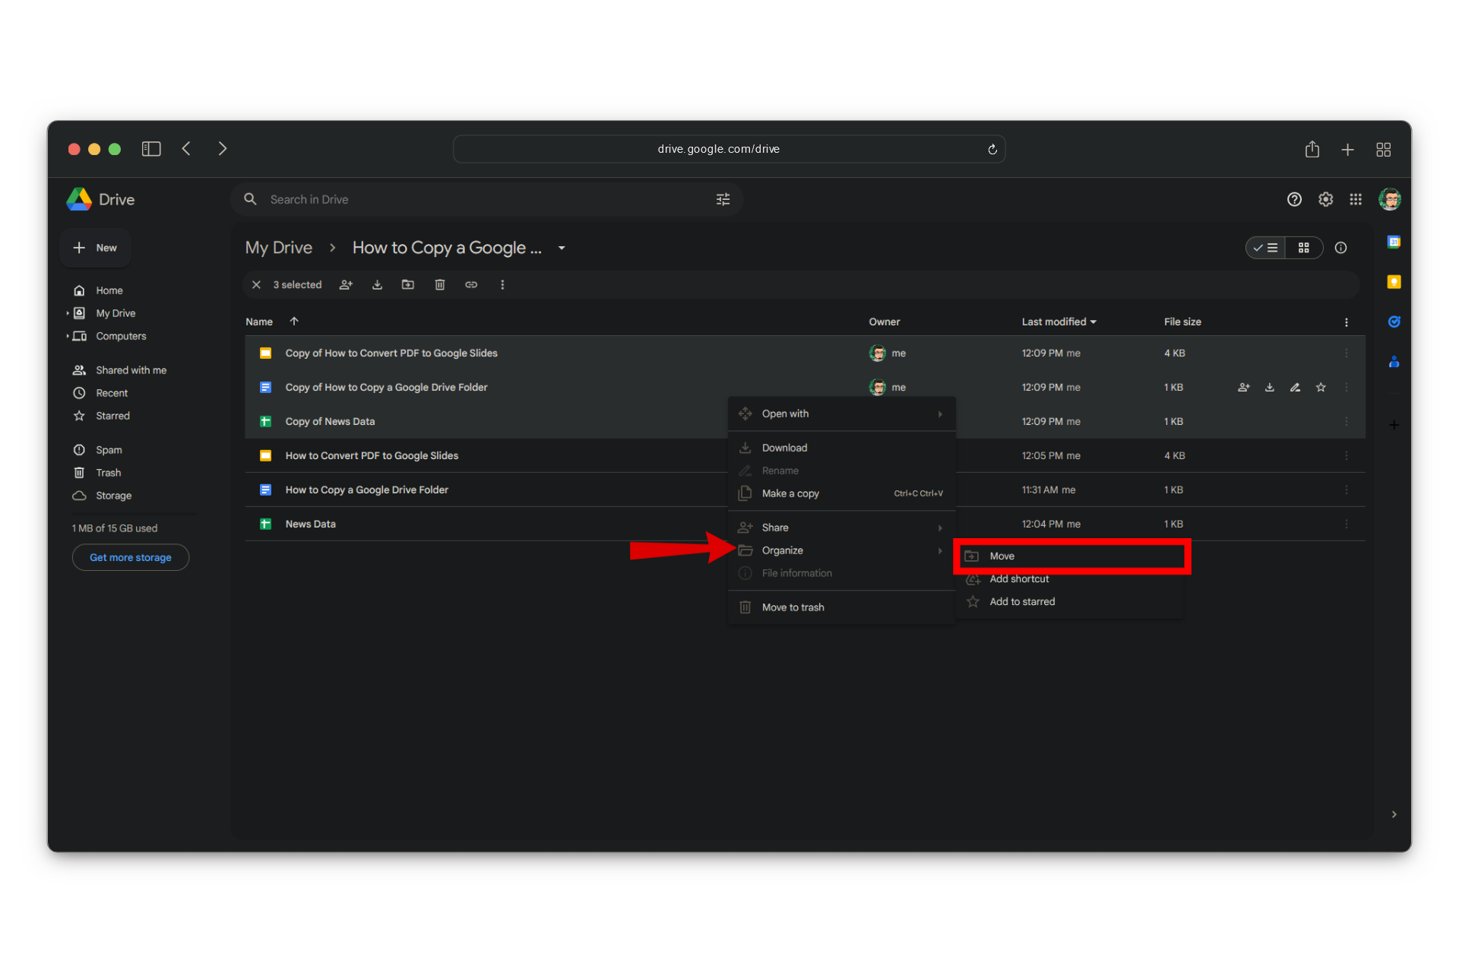Switch to grid layout view
The height and width of the screenshot is (973, 1459).
(1304, 248)
